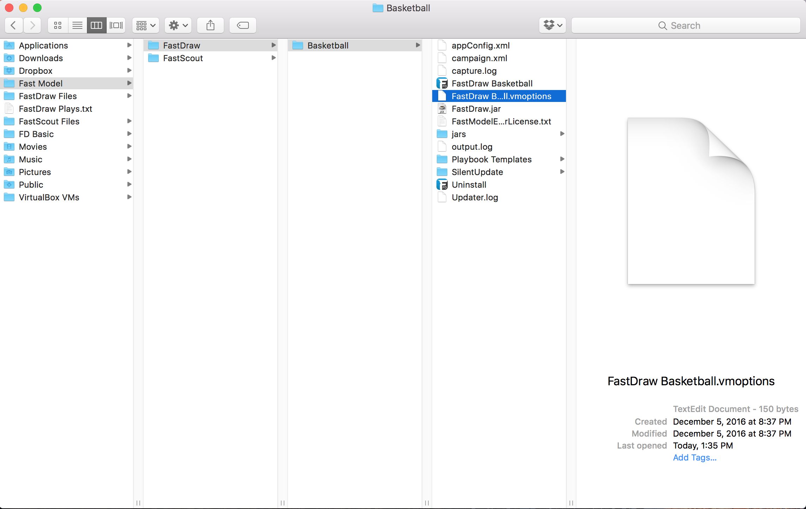Select the Downloads folder icon
This screenshot has height=509, width=806.
pos(9,58)
